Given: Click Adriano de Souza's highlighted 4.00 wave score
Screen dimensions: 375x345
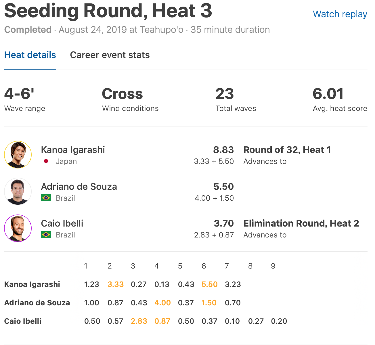Looking at the screenshot, I should [x=162, y=303].
